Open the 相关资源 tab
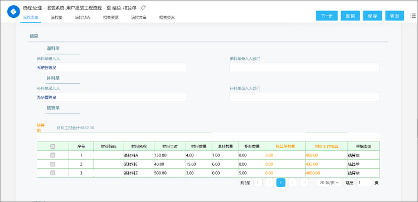The image size is (418, 202). (x=111, y=18)
